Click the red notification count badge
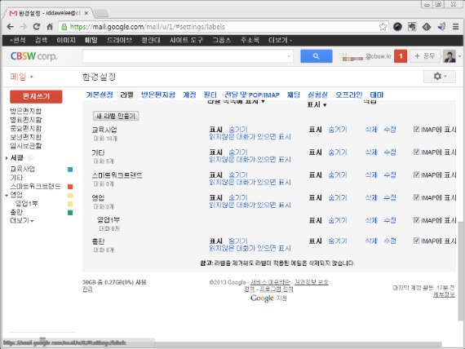 click(401, 56)
